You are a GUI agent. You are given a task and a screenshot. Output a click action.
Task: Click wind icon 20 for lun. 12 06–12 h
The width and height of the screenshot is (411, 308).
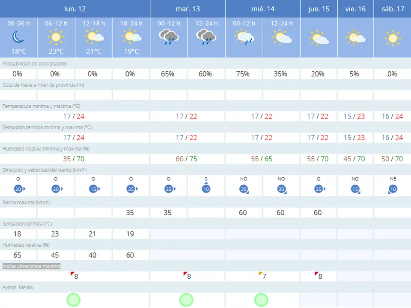tap(57, 189)
